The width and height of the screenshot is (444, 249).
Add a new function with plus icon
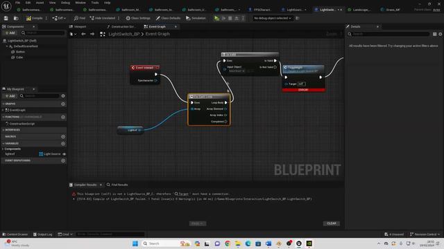(63, 117)
